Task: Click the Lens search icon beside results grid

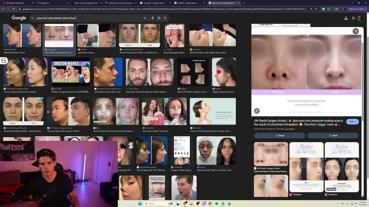Action: (4, 60)
